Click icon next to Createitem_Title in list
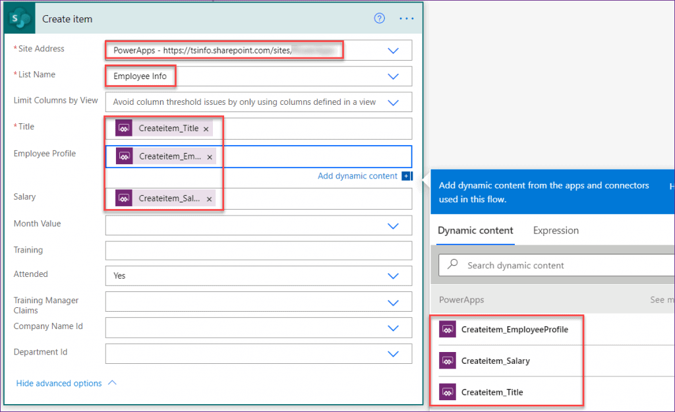Viewport: 675px width, 412px height. [448, 392]
